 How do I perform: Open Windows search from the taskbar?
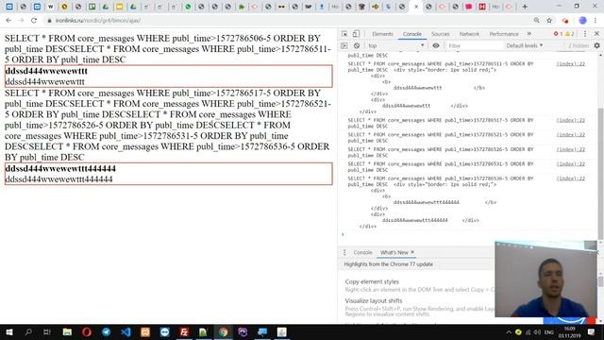[x=28, y=331]
